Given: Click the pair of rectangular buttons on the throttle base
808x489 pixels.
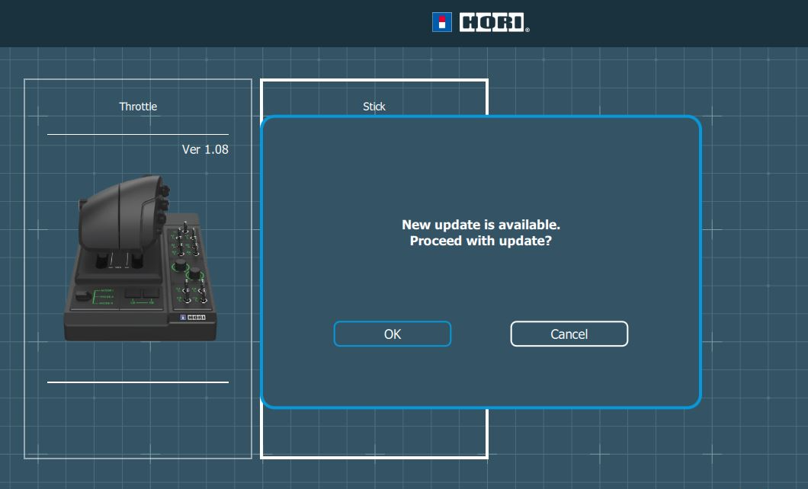Looking at the screenshot, I should tap(143, 293).
